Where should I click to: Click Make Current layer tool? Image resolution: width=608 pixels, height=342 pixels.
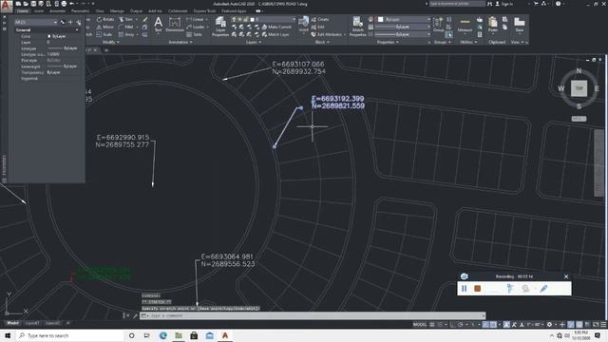[276, 27]
